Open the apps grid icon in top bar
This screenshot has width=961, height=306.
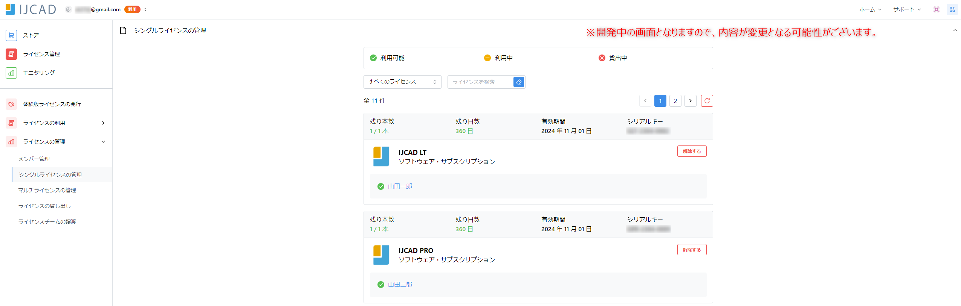pos(952,9)
